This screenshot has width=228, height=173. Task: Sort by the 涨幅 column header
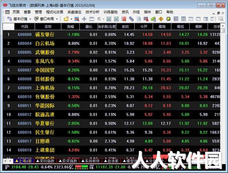pos(71,27)
